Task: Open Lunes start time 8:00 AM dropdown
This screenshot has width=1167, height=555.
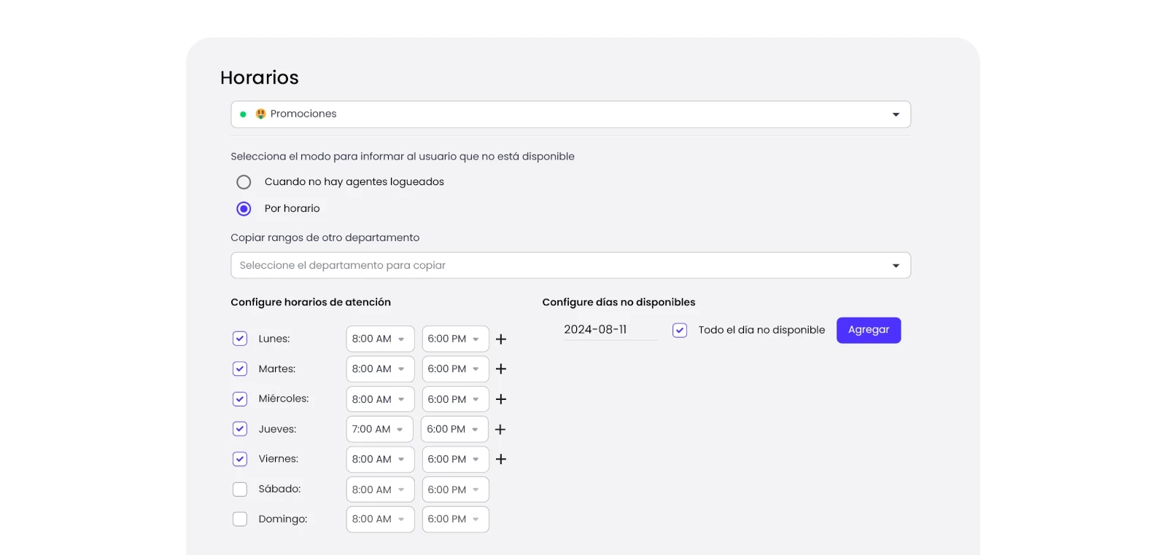Action: 380,339
